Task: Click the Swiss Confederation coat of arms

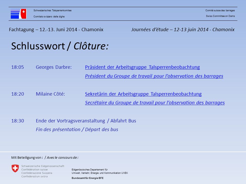Action: pyautogui.click(x=15, y=168)
